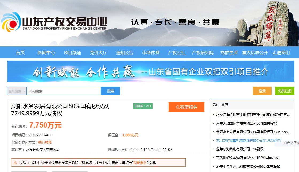Click the green 免费注册 register button

pos(285,91)
